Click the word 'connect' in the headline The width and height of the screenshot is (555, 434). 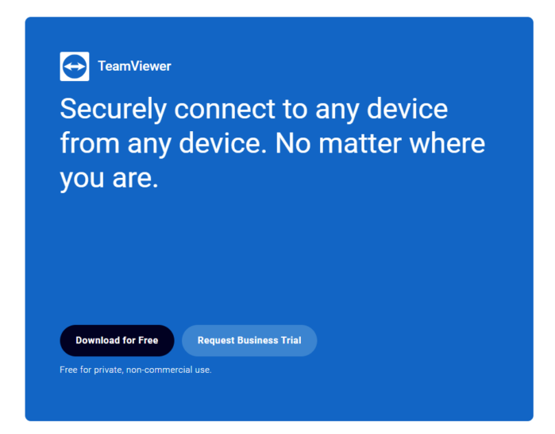(225, 110)
